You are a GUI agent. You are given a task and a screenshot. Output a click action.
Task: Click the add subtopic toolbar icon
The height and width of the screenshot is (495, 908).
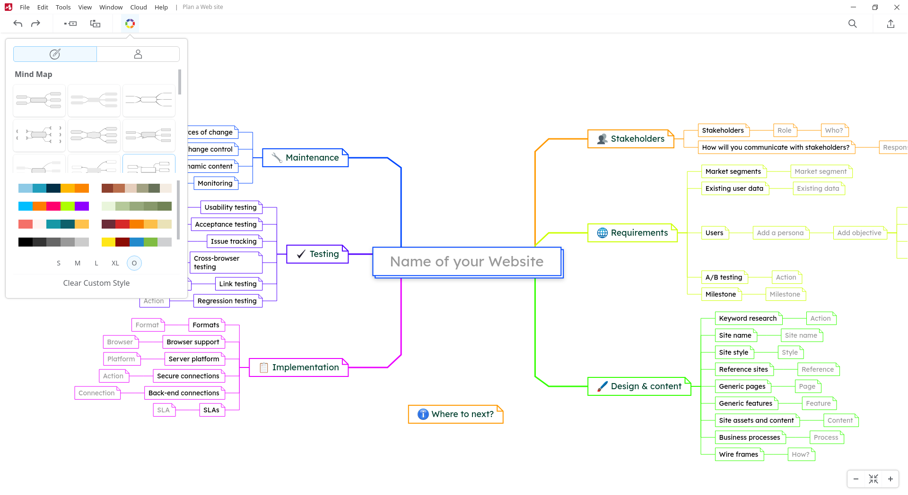(x=95, y=24)
